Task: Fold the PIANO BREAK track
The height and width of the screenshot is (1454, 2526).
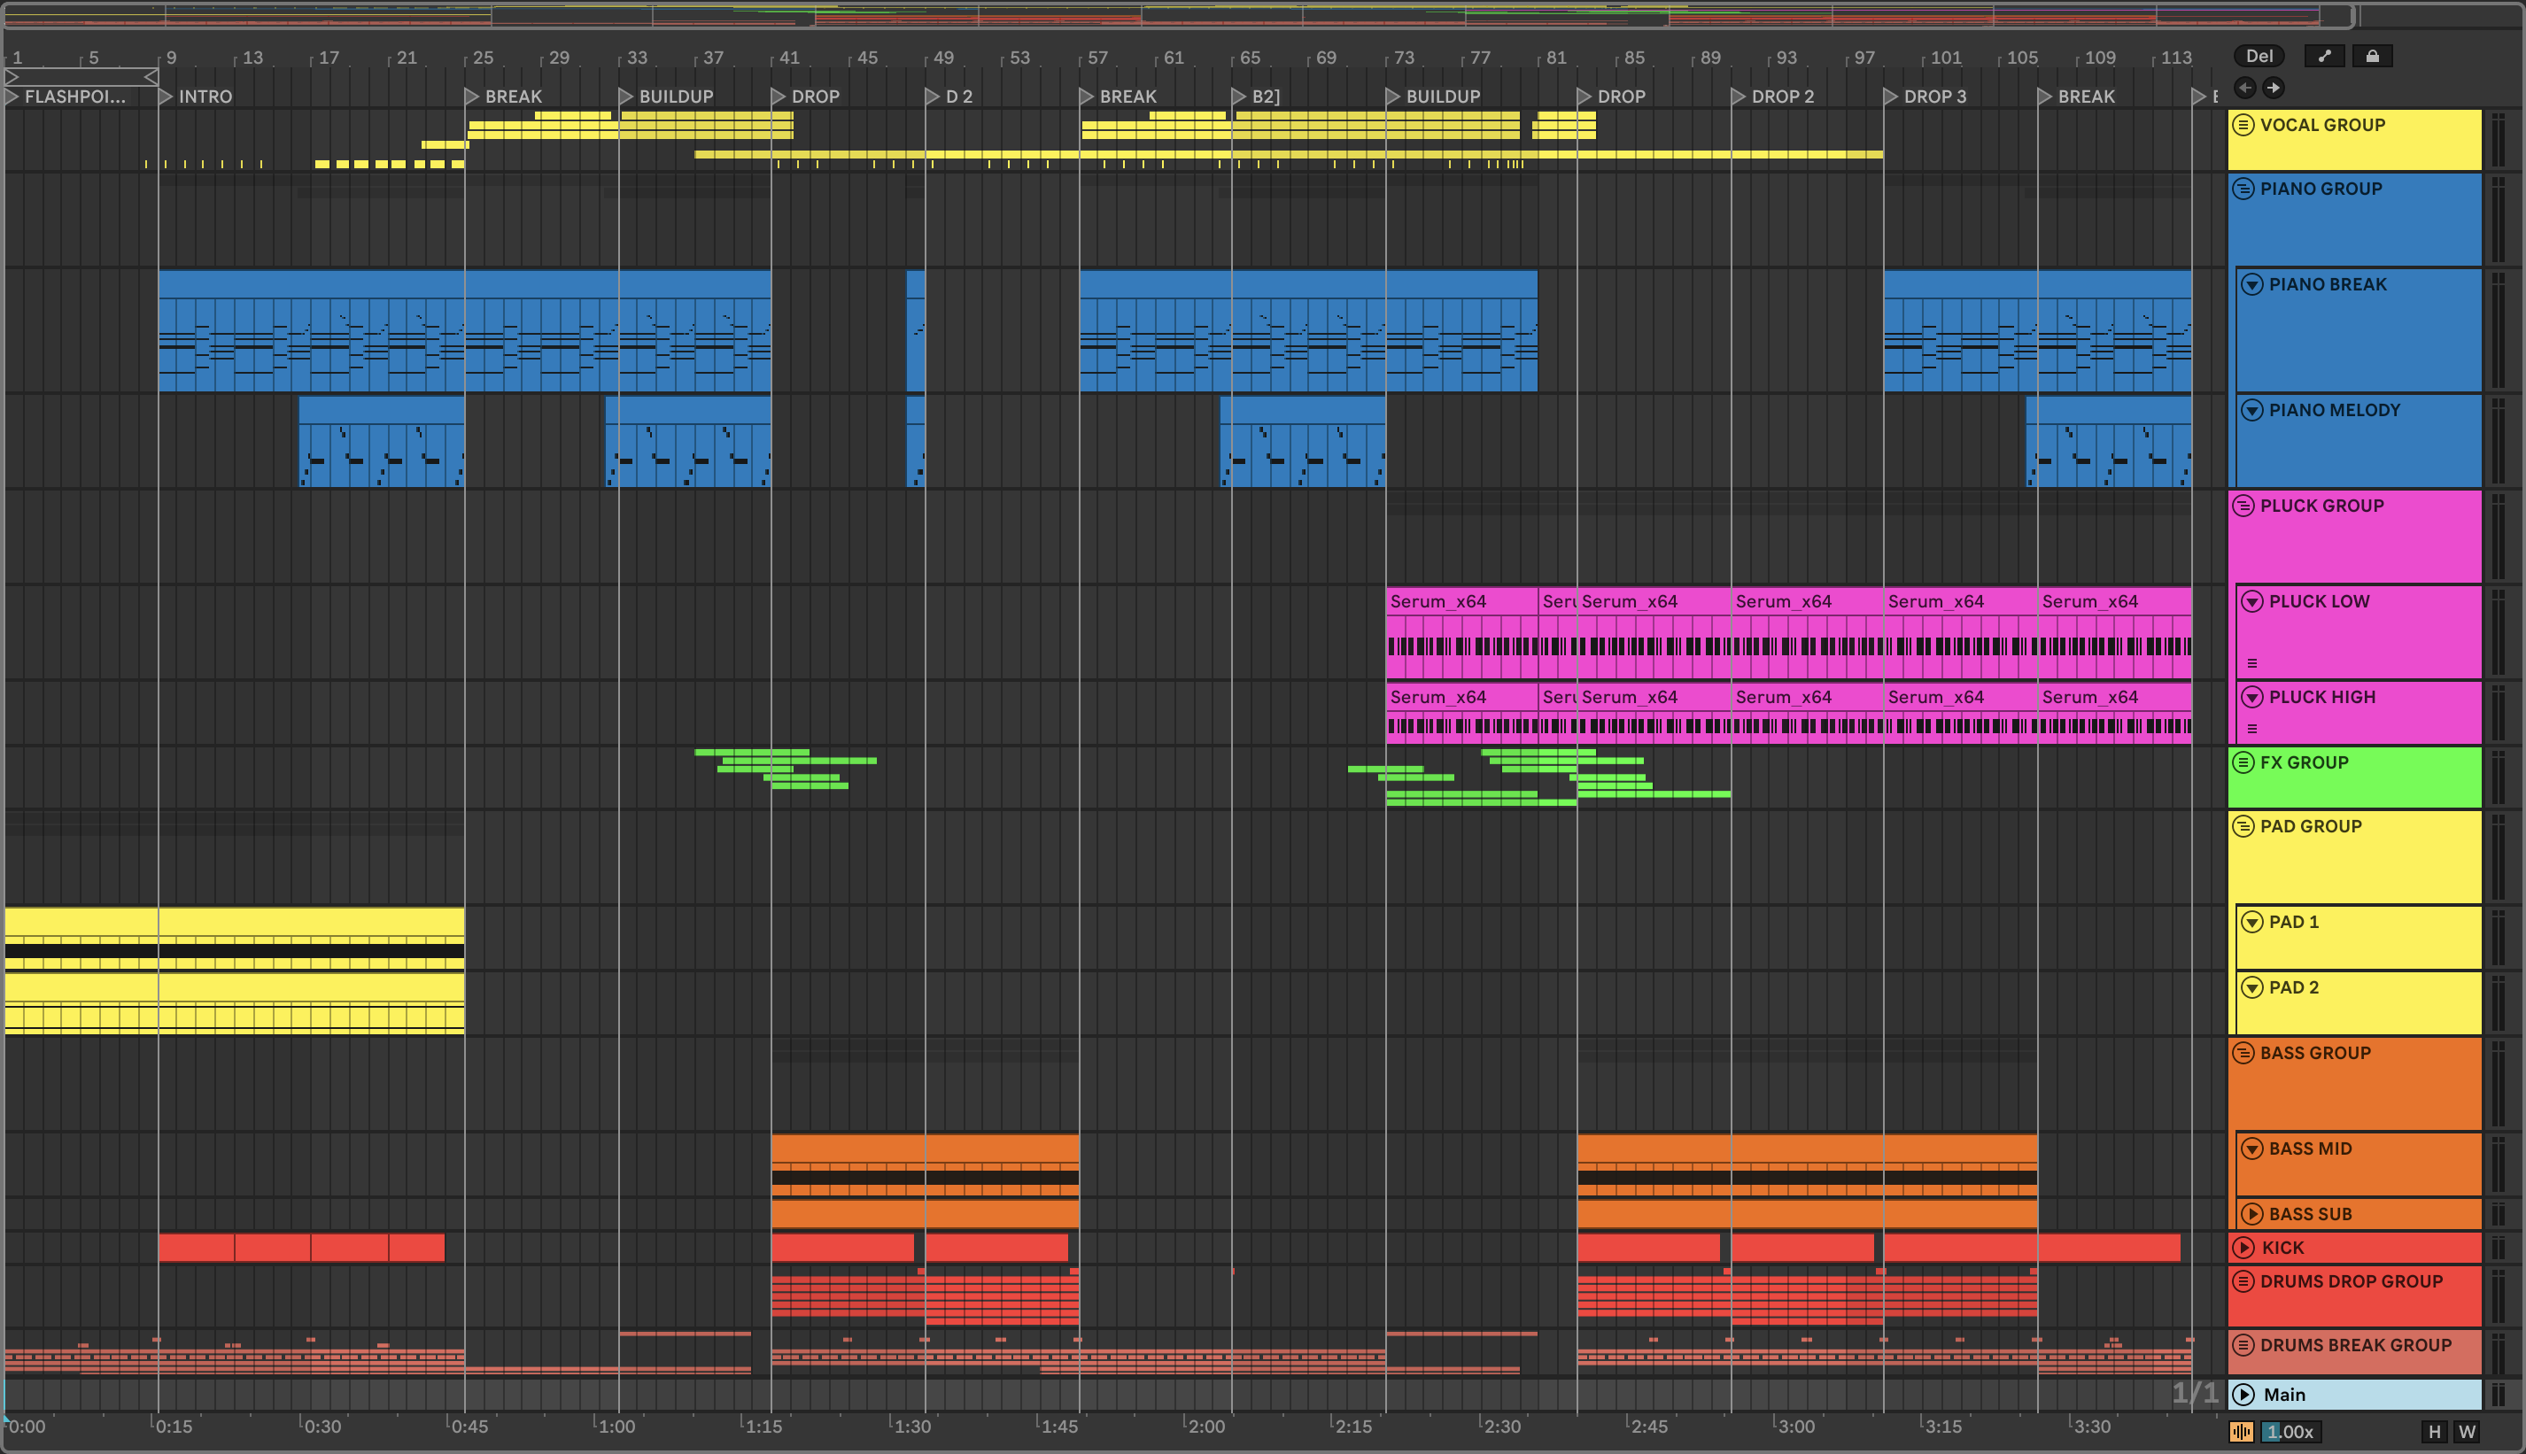Action: pos(2251,284)
